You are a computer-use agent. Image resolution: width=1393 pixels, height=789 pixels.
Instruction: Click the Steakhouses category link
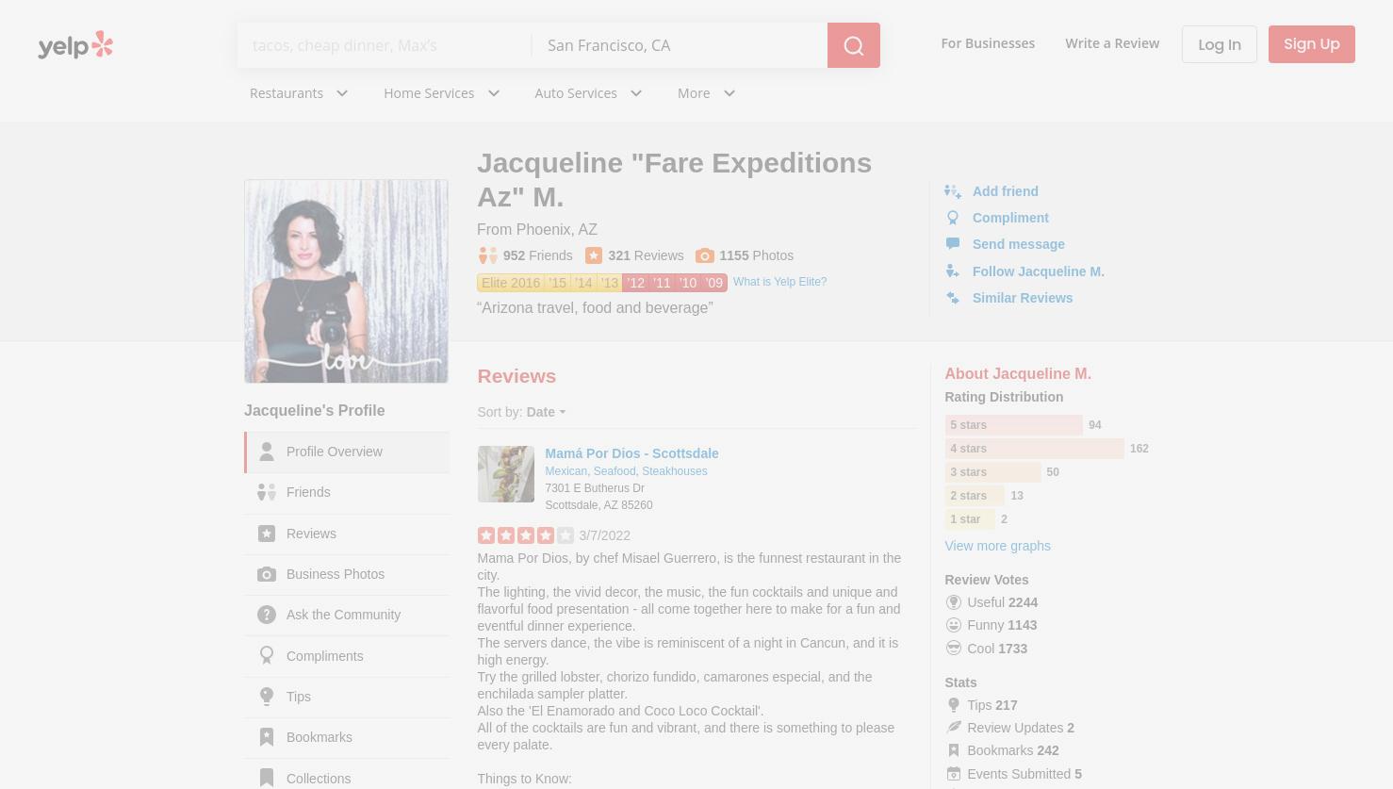coord(675,471)
